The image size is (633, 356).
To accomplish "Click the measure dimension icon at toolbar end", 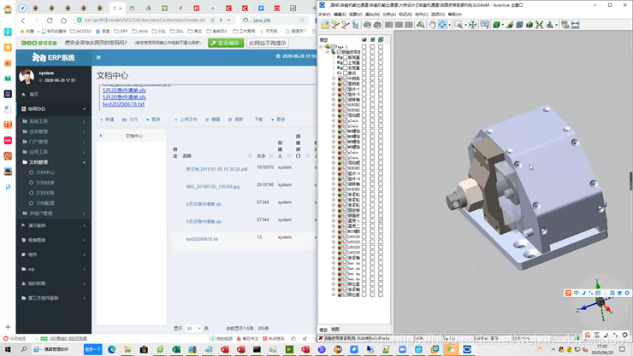I will coord(576,25).
